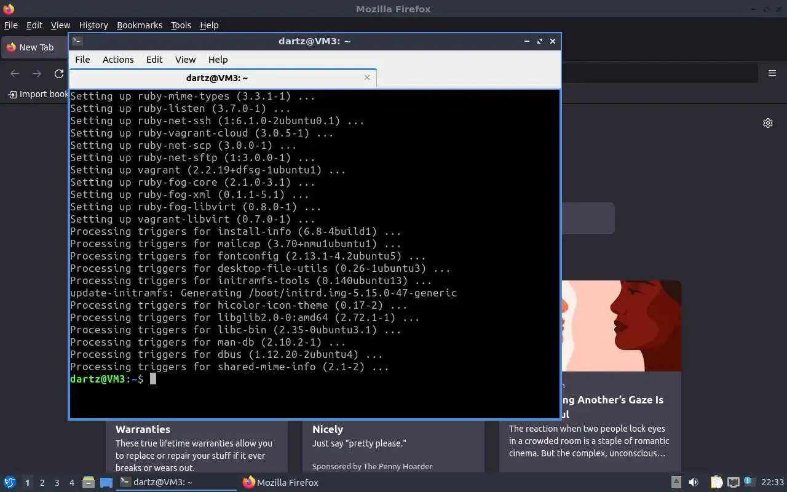787x492 pixels.
Task: Close the terminal window
Action: coord(553,41)
